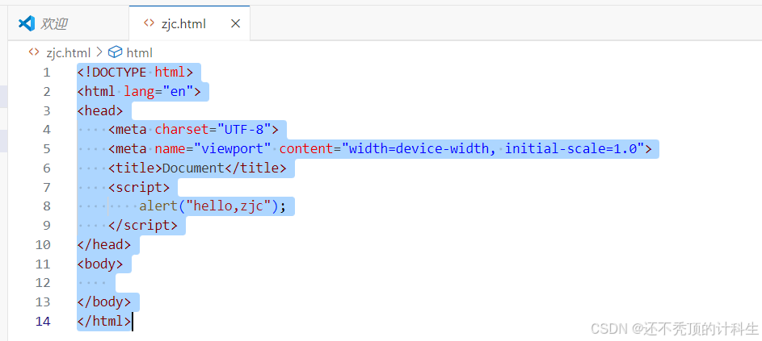Click the charset="UTF-8" attribute
Viewport: 762px width, 341px height.
coord(213,130)
